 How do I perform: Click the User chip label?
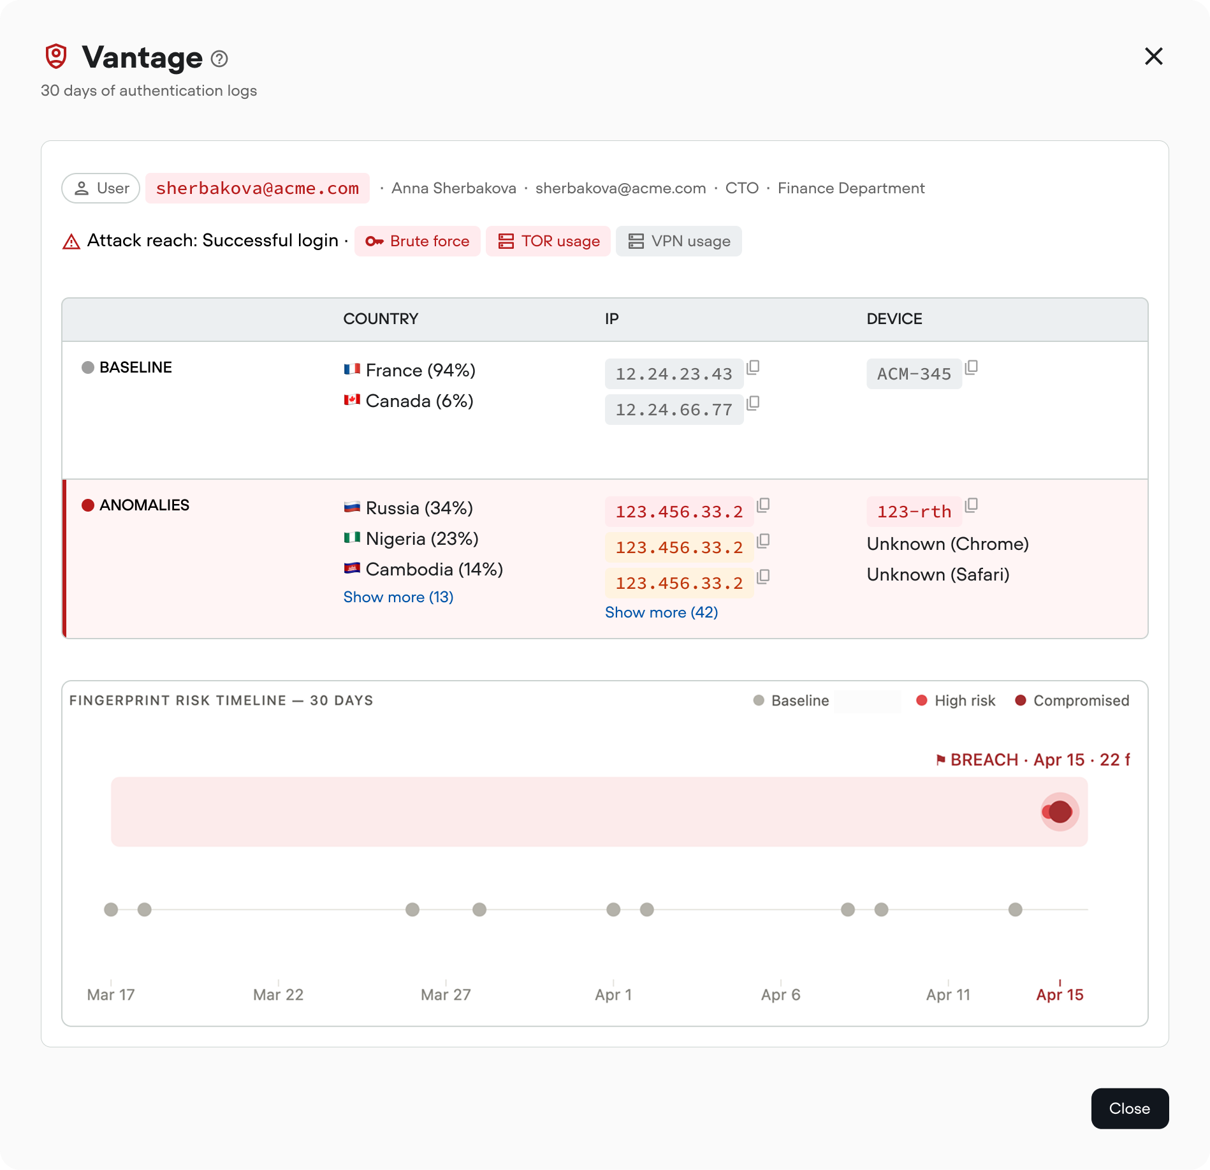pos(101,188)
